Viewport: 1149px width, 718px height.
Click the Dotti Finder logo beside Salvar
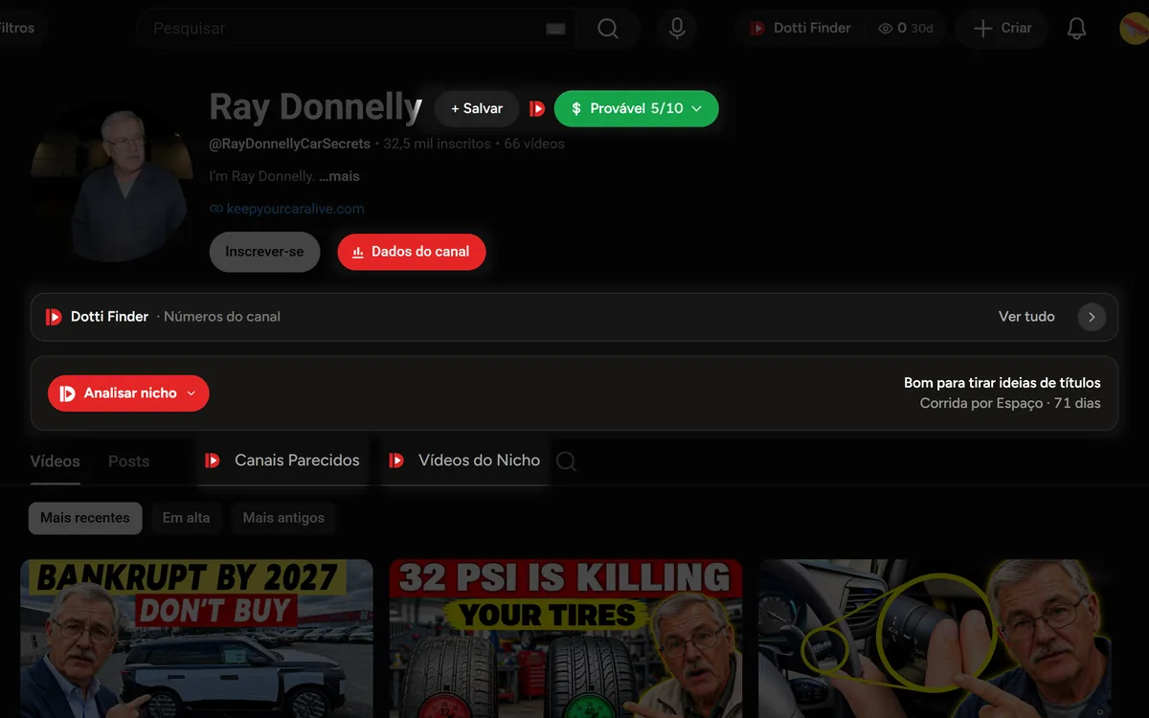pyautogui.click(x=537, y=109)
